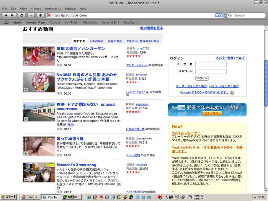Click the ログイン button
Image resolution: width=268 pixels, height=201 pixels.
coord(202,78)
